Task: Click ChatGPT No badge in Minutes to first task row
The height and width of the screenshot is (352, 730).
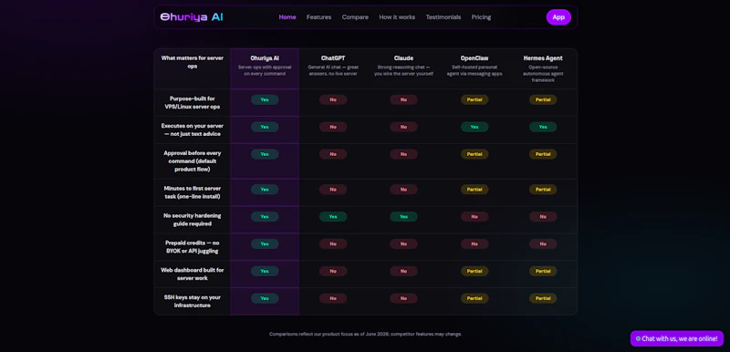Action: click(333, 190)
